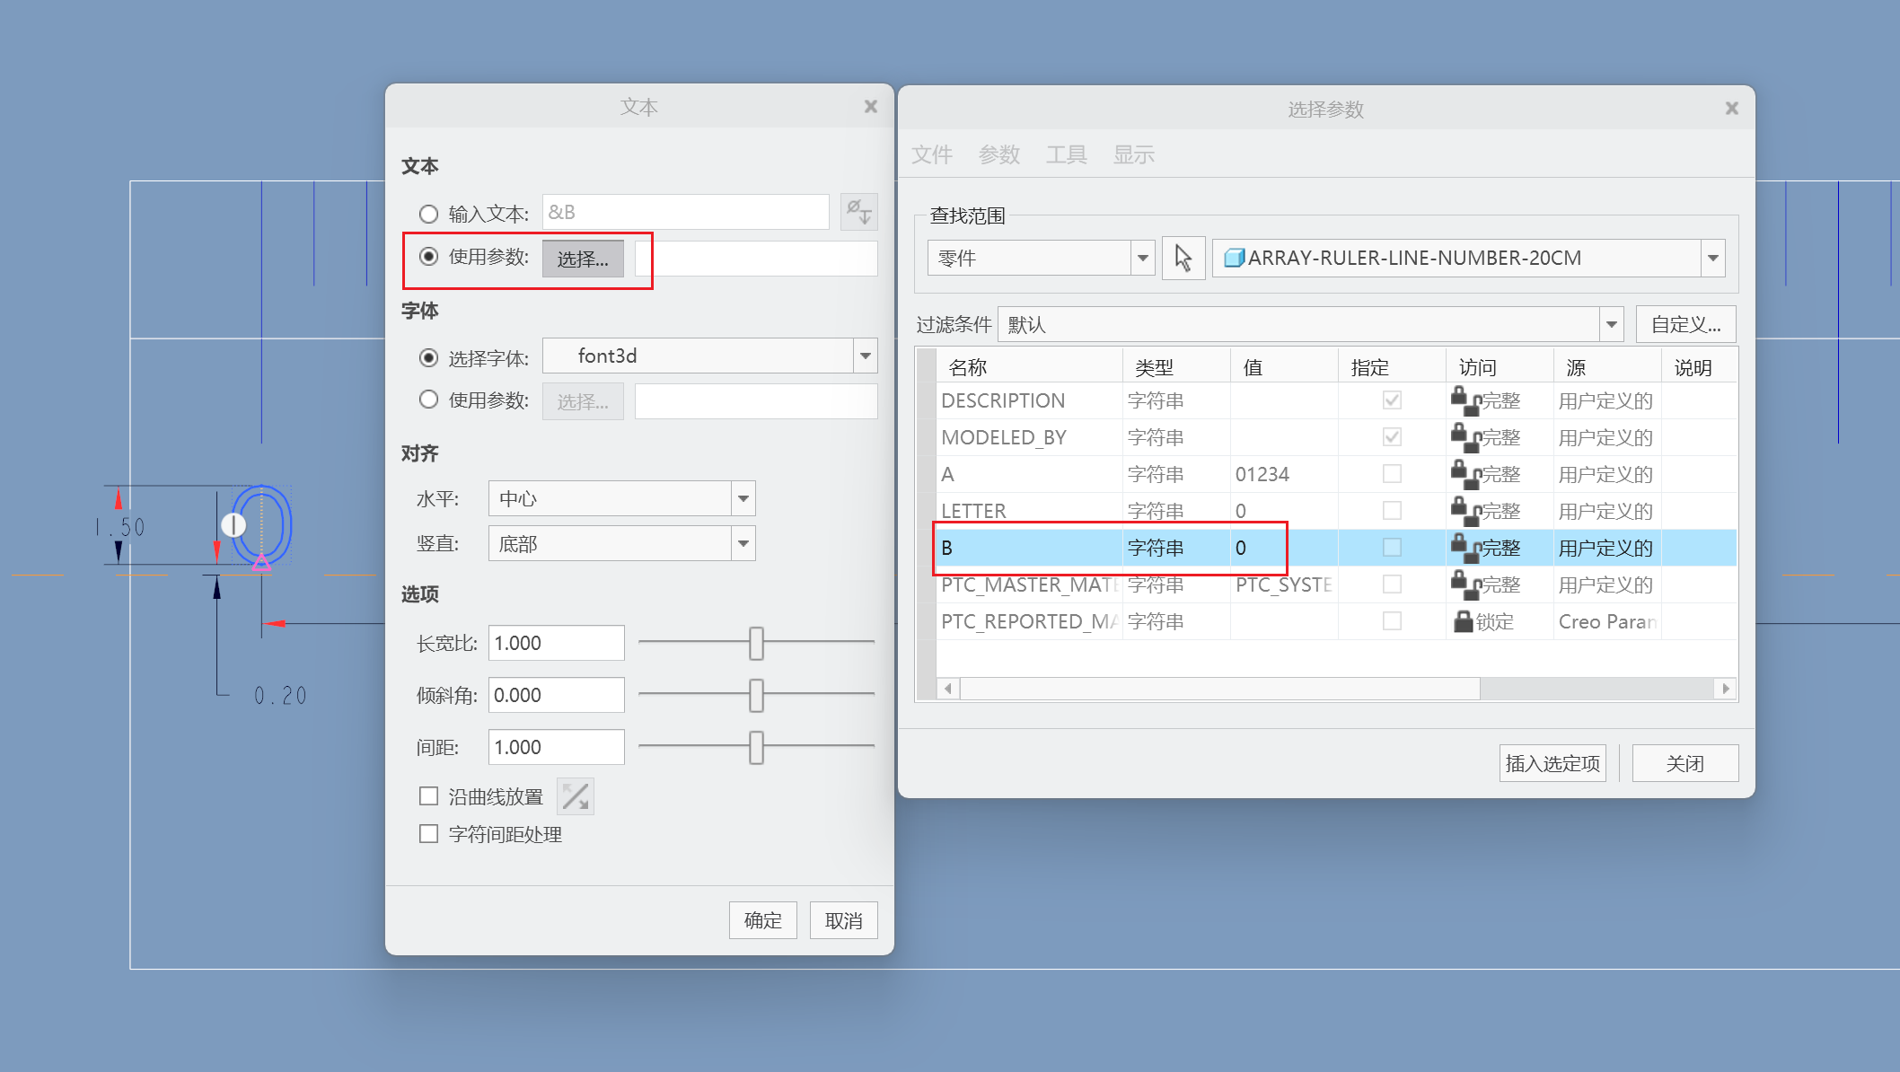This screenshot has height=1072, width=1900.
Task: Enable the 字符间距处理 checkbox
Action: tap(428, 834)
